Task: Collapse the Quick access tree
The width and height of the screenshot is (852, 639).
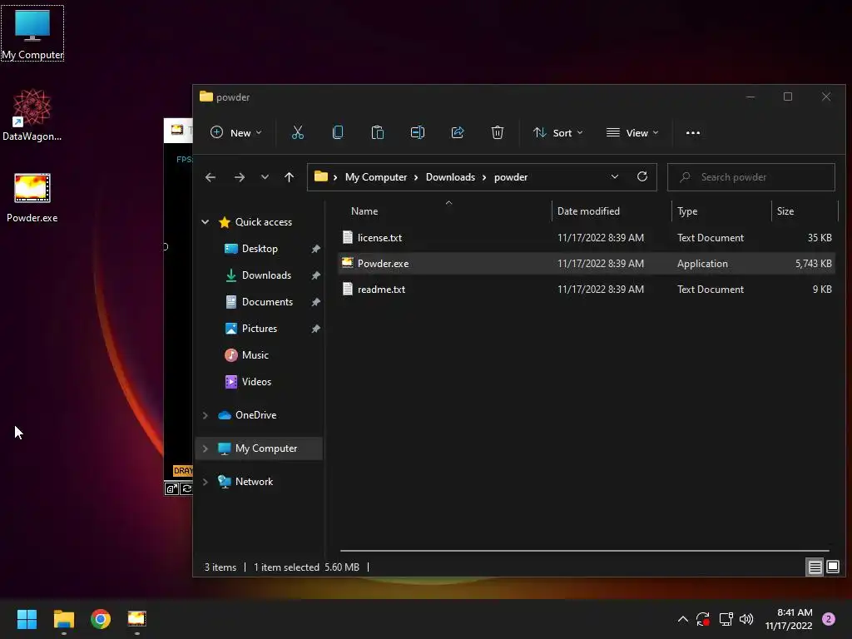Action: point(206,221)
